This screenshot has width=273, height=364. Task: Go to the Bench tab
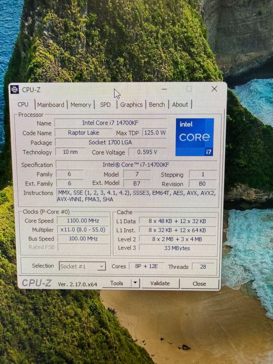(157, 105)
